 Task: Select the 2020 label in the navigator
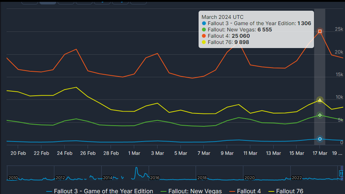coord(249,178)
